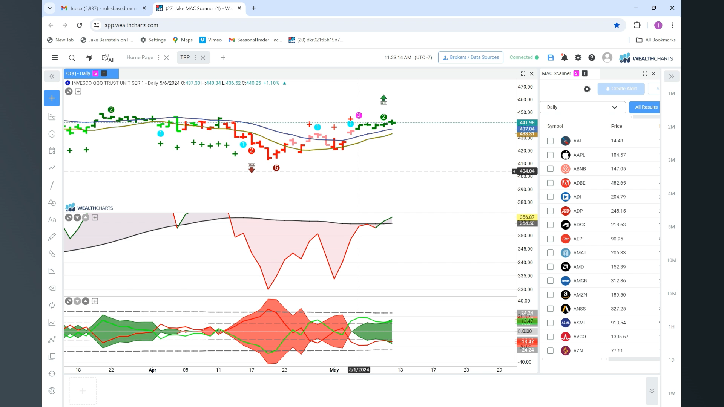Click the All Results button

point(644,107)
